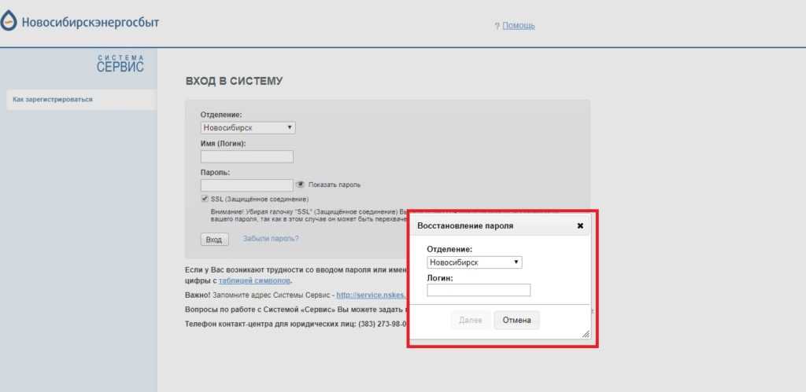Click the Пароль password input field

click(x=247, y=185)
